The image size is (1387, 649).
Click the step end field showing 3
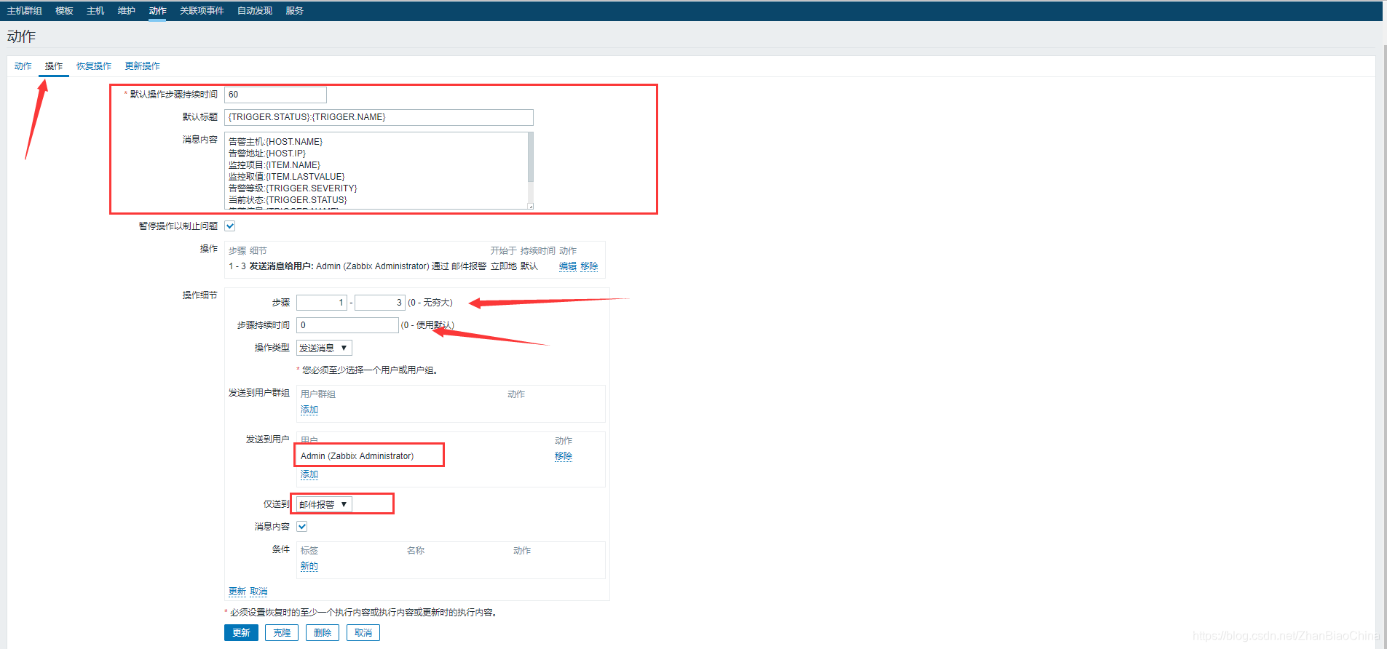coord(380,303)
